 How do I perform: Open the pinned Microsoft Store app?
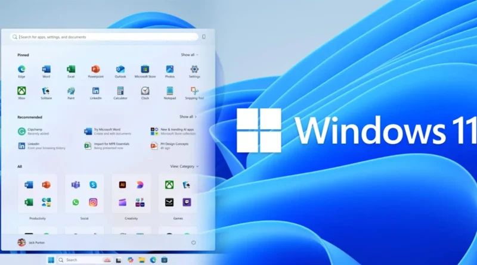[145, 71]
